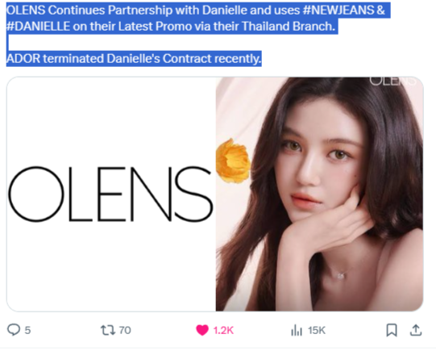
Task: Click the first line of tweet text
Action: click(196, 10)
